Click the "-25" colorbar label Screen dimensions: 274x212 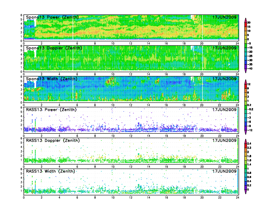click(x=250, y=56)
